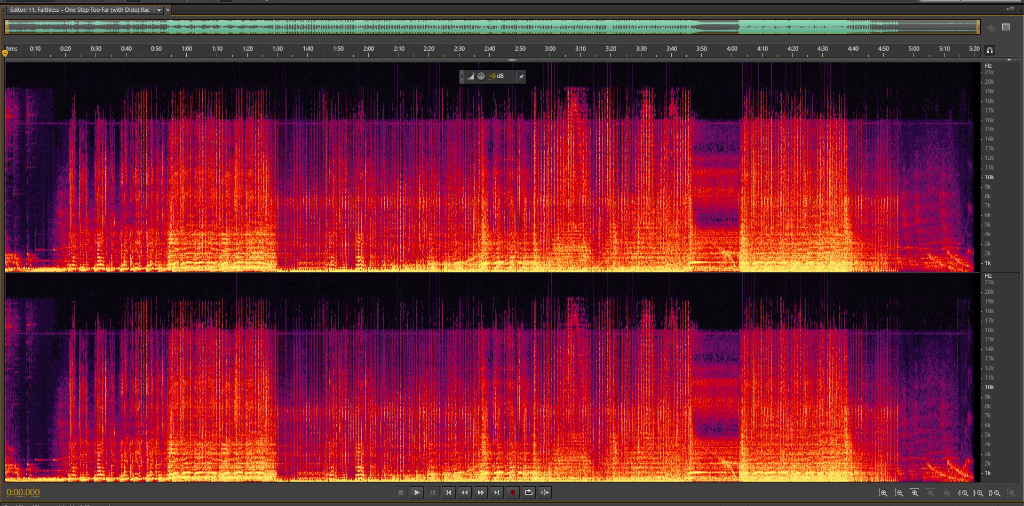Open the Editor file dropdown arrow
Screen dimensions: 1024x506
coord(158,10)
